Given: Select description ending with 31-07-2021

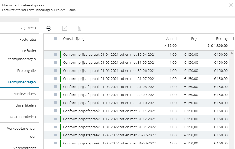Looking at the screenshot, I should click(109, 79).
